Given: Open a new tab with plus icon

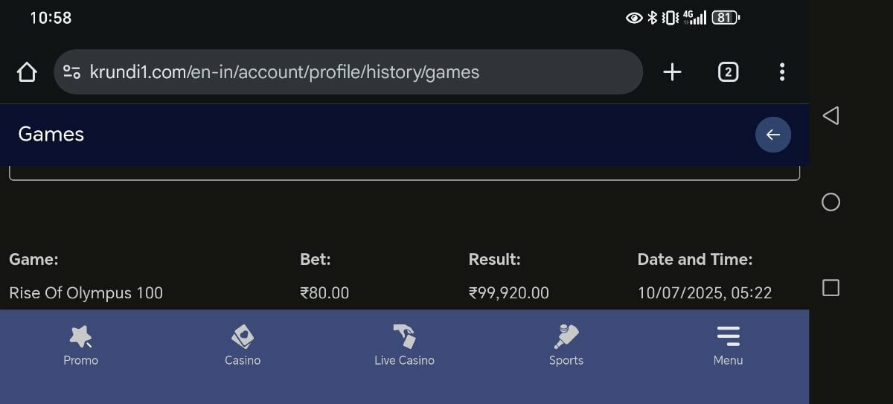Looking at the screenshot, I should tap(672, 71).
